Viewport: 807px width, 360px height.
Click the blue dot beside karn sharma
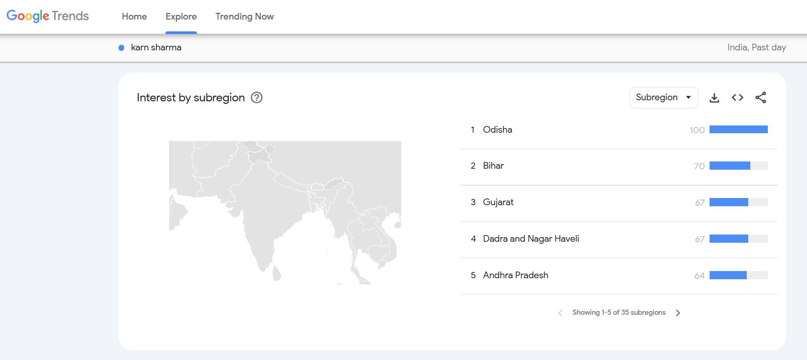[x=122, y=48]
